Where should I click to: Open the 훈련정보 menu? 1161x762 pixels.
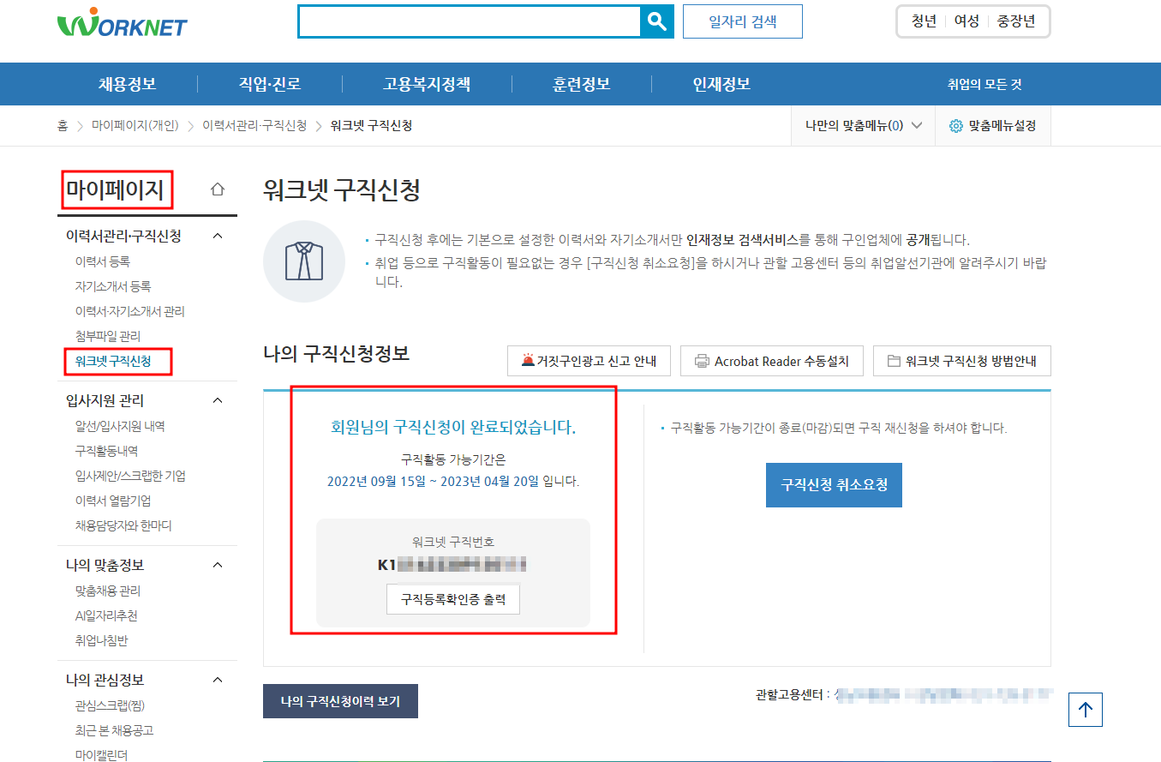[x=582, y=84]
